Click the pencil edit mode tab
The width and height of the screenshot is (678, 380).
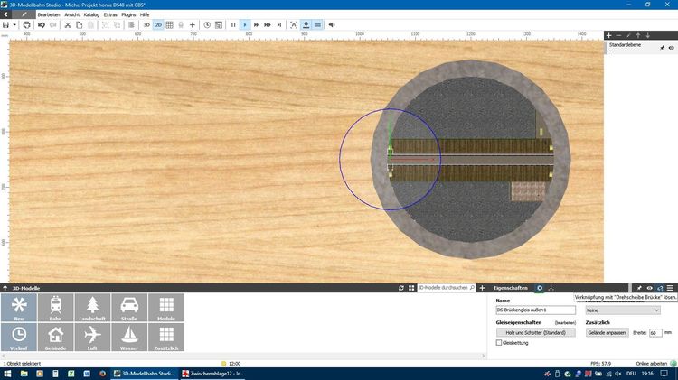(x=24, y=14)
